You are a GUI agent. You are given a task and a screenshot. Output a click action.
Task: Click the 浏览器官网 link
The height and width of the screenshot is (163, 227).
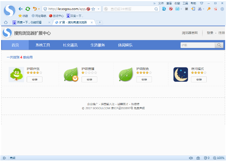point(190,33)
